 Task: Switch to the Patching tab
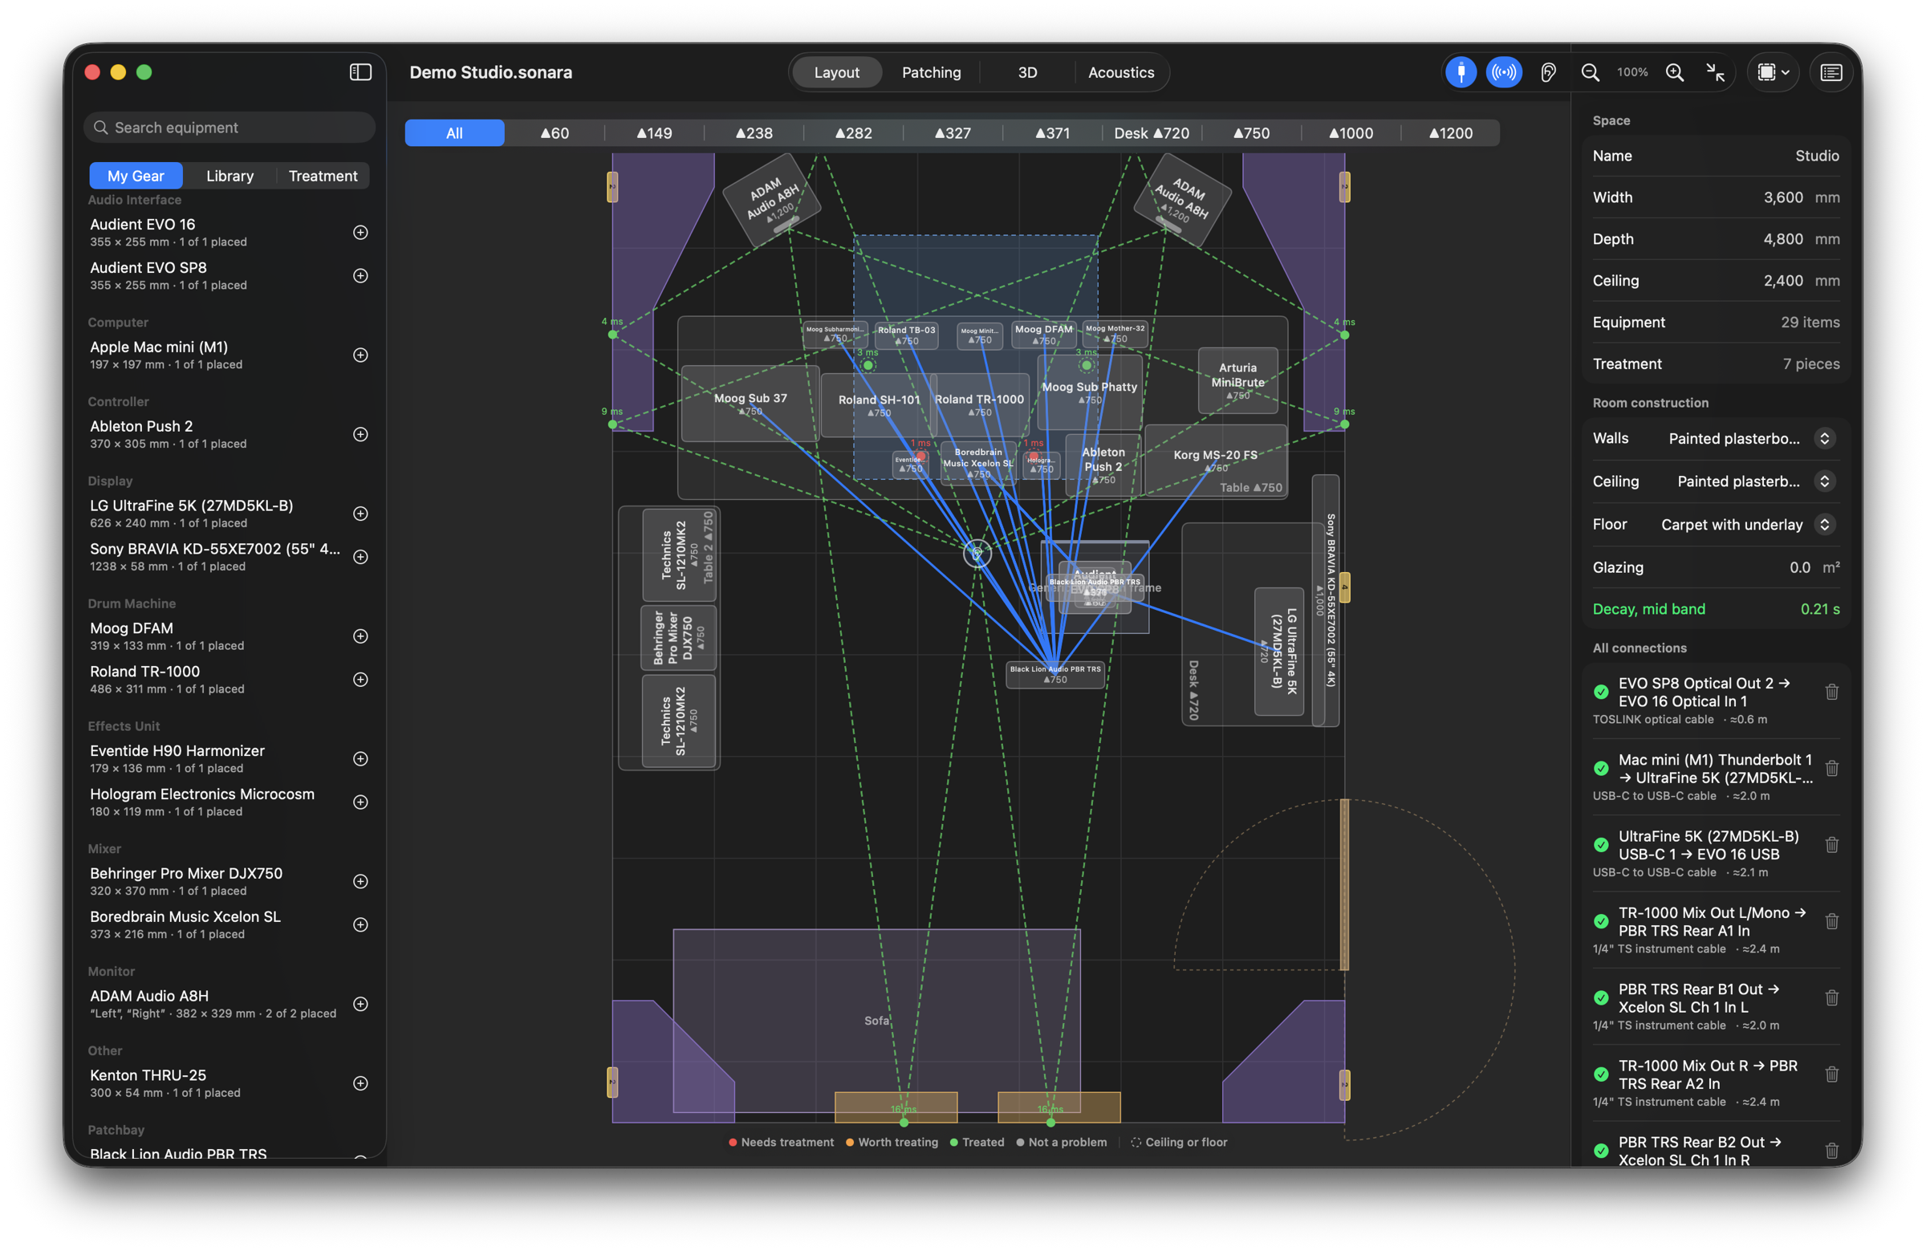931,72
